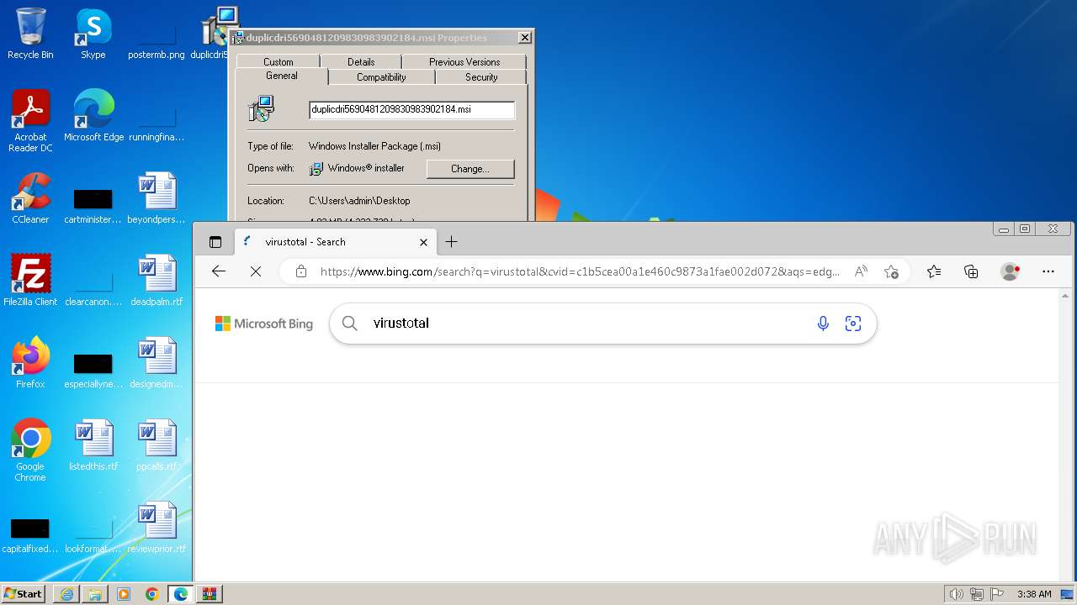Image resolution: width=1077 pixels, height=605 pixels.
Task: Click the 3:38 AM taskbar clock
Action: [x=1034, y=594]
